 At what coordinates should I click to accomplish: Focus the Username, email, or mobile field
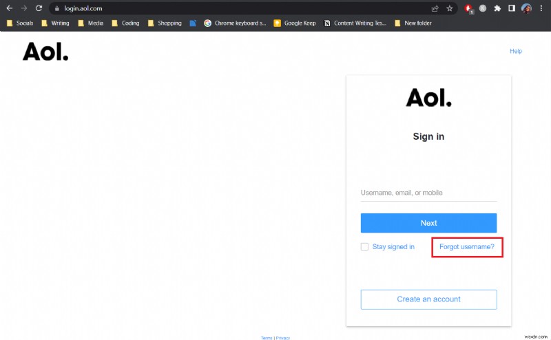pyautogui.click(x=428, y=193)
